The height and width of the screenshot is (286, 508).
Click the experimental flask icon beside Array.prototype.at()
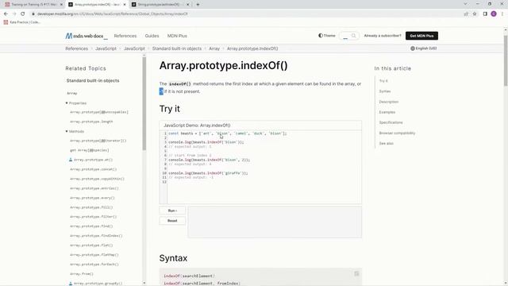[71, 160]
